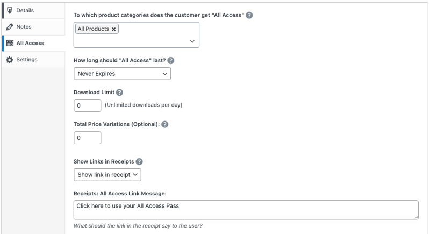Click the Notes pencil icon
The image size is (430, 234).
click(x=10, y=27)
